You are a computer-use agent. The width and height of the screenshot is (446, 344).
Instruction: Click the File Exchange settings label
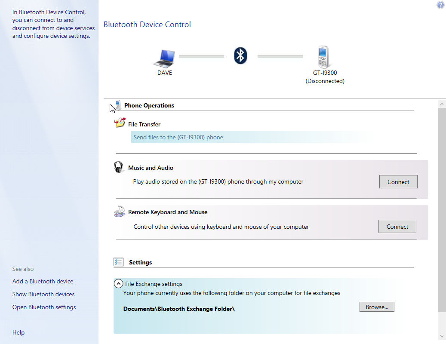pos(154,284)
